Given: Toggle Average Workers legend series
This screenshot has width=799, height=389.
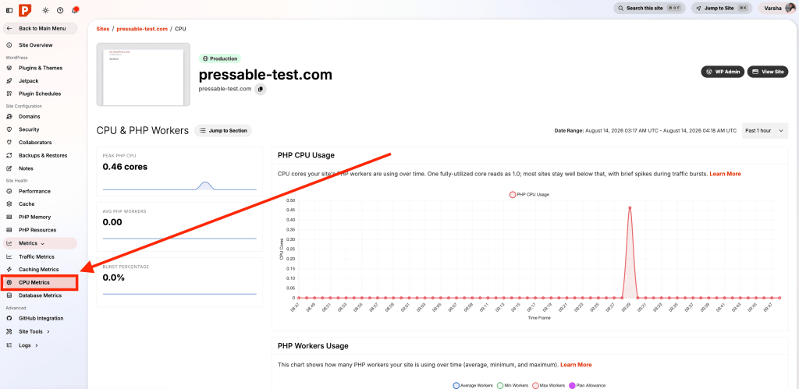Looking at the screenshot, I should 473,385.
